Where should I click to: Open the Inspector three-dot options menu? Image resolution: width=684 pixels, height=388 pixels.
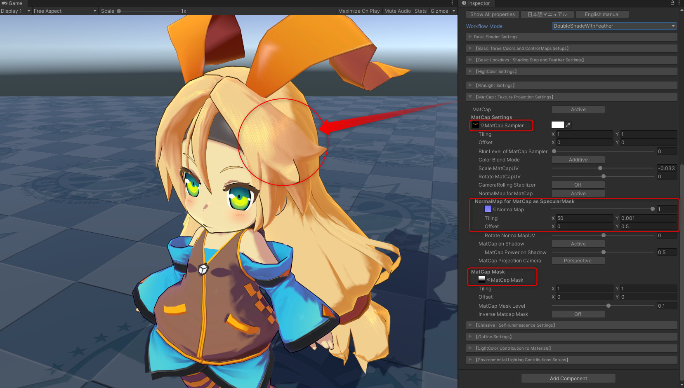679,3
